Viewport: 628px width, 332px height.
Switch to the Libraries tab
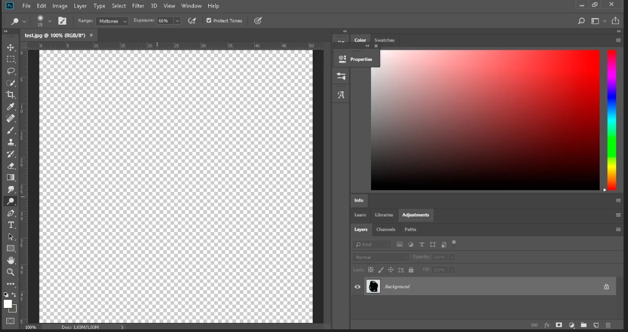[384, 215]
